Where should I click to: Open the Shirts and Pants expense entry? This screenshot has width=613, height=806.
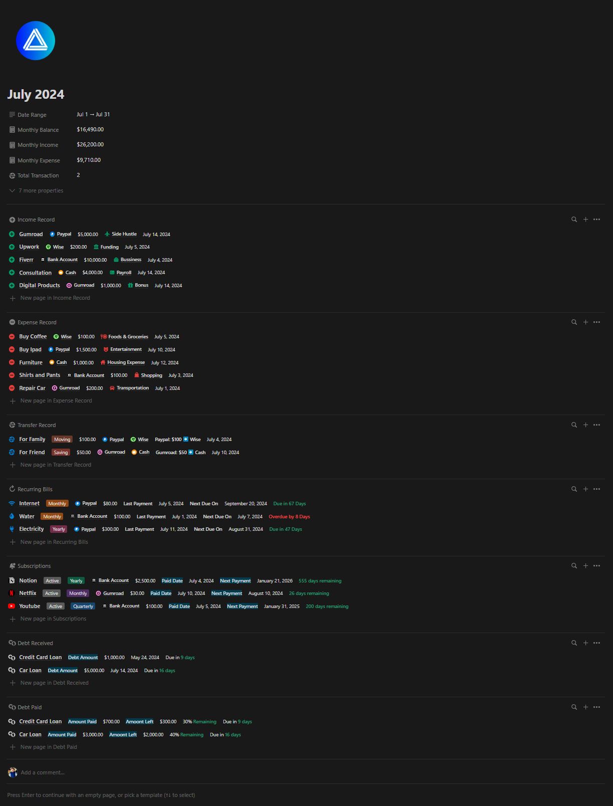tap(40, 375)
